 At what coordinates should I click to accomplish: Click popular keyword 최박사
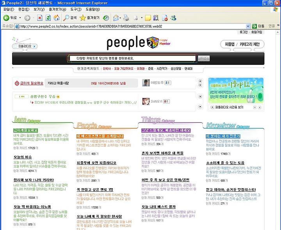[107, 68]
